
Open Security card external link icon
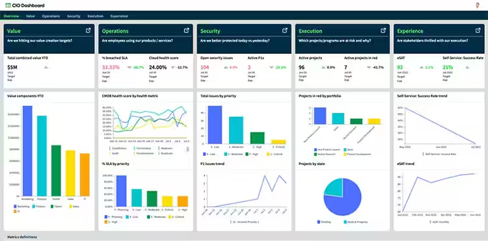pyautogui.click(x=285, y=31)
